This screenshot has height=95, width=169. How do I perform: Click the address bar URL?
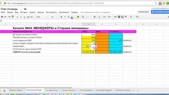[x=55, y=3]
